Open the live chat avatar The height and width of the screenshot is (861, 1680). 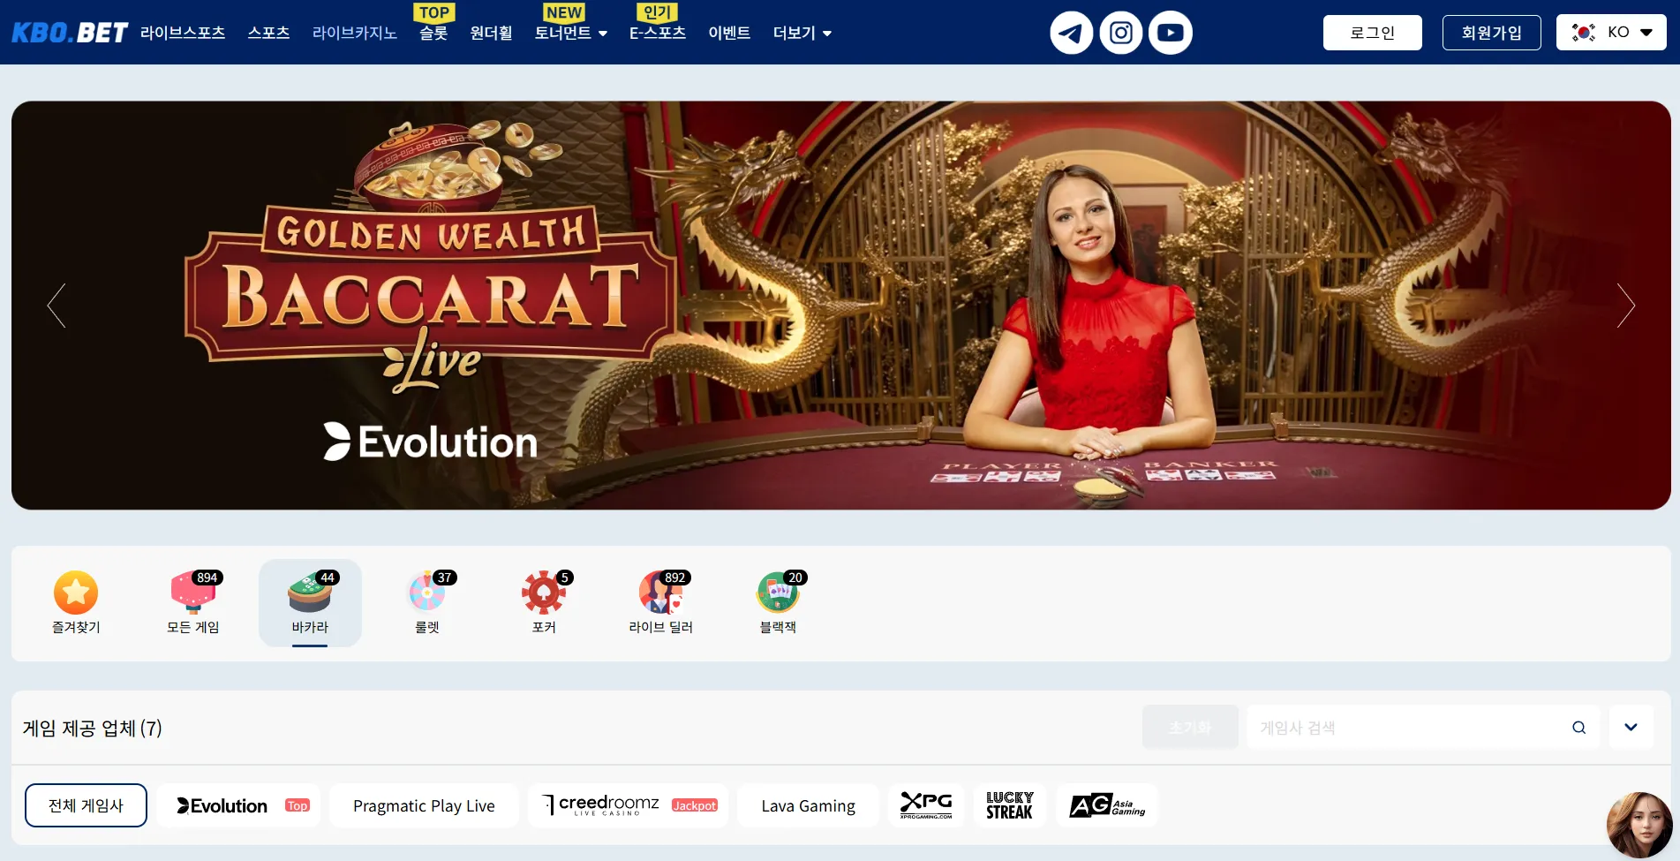[1639, 825]
